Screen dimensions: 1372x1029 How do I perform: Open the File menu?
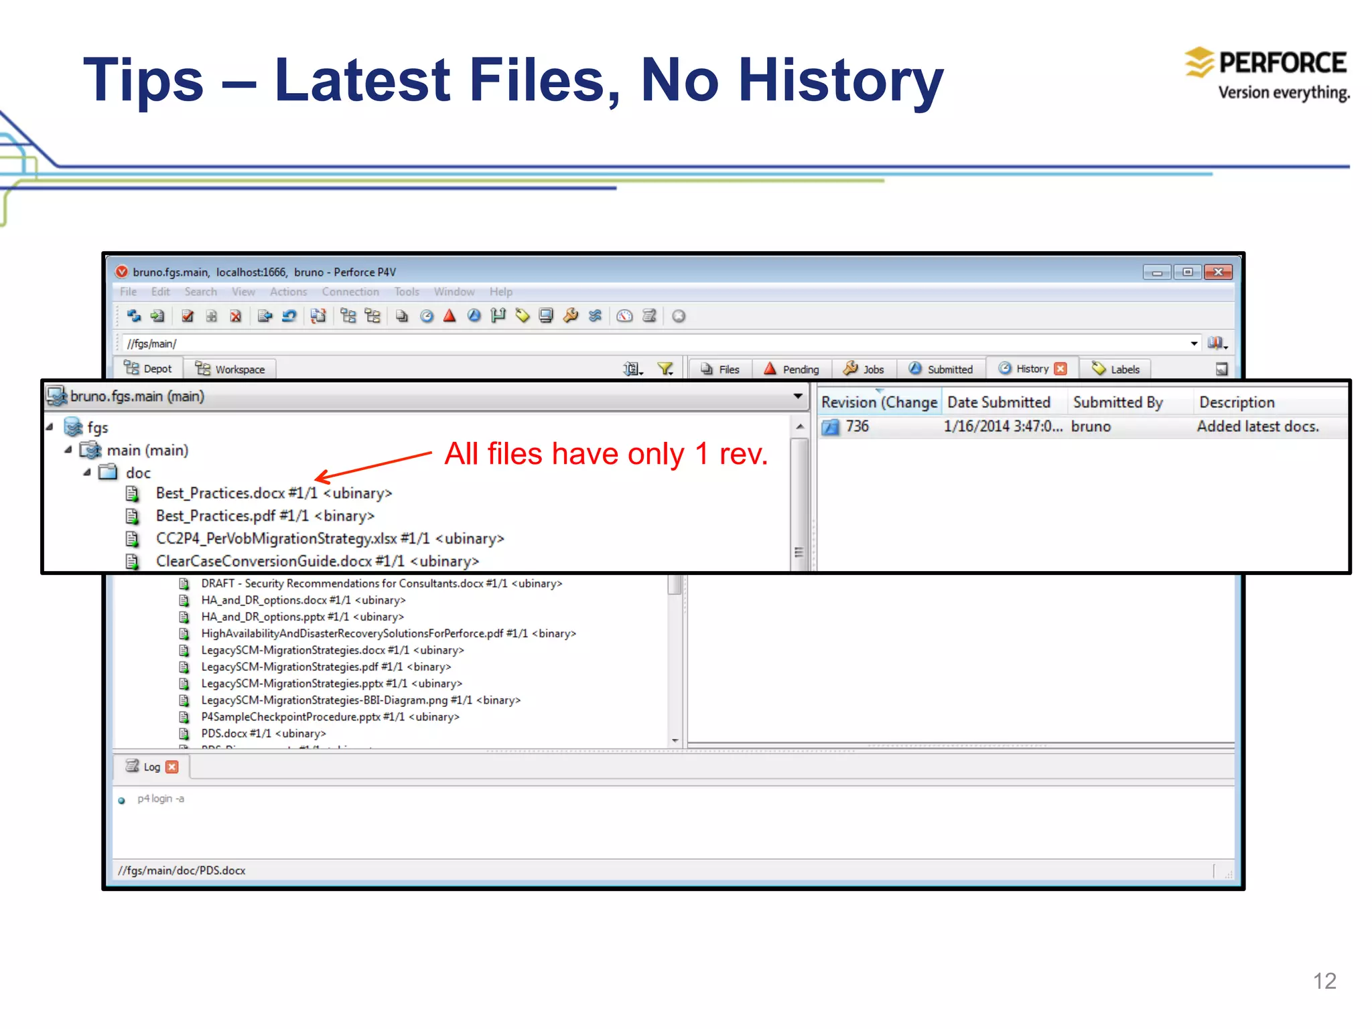[129, 292]
